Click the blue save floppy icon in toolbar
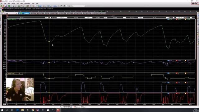199x112 pixels. click(x=6, y=6)
